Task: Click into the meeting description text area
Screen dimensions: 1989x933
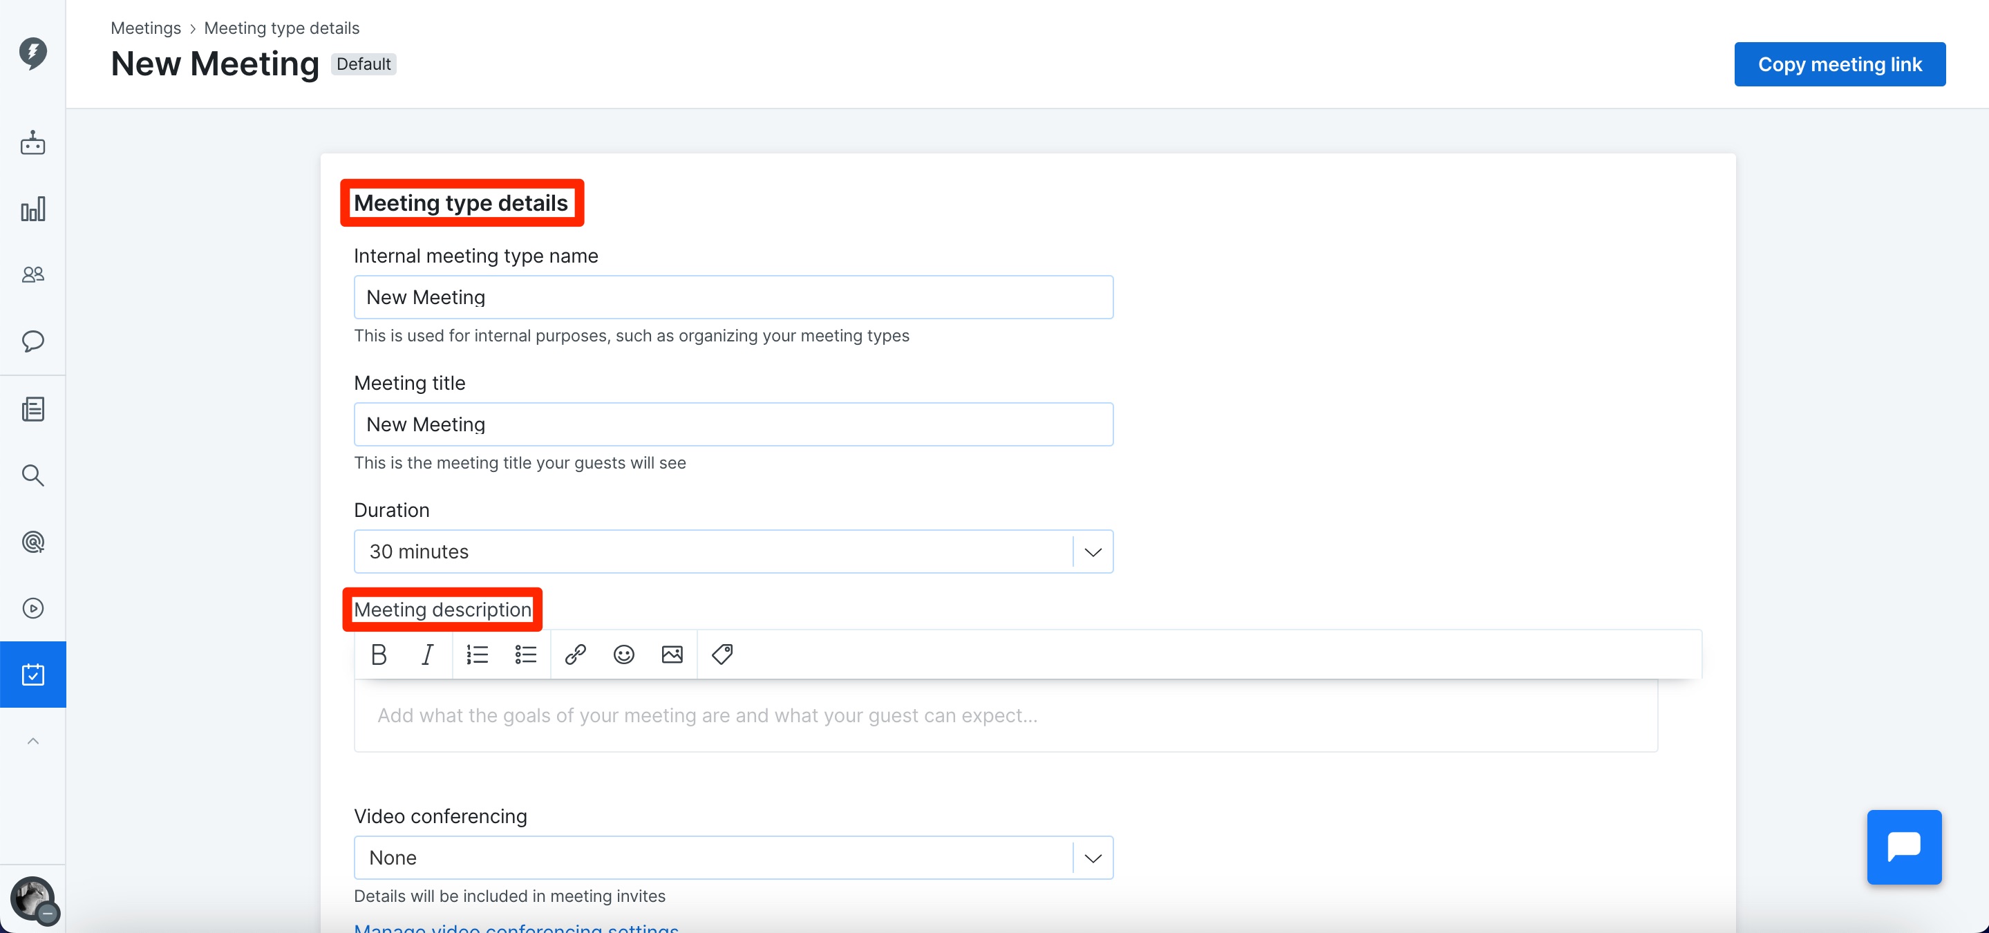Action: coord(1006,715)
